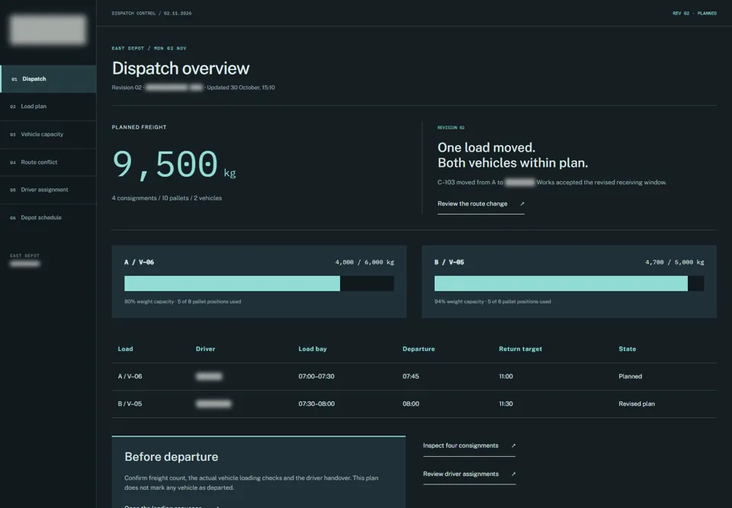Click arrow icon beside Review driver assignments

(x=513, y=474)
